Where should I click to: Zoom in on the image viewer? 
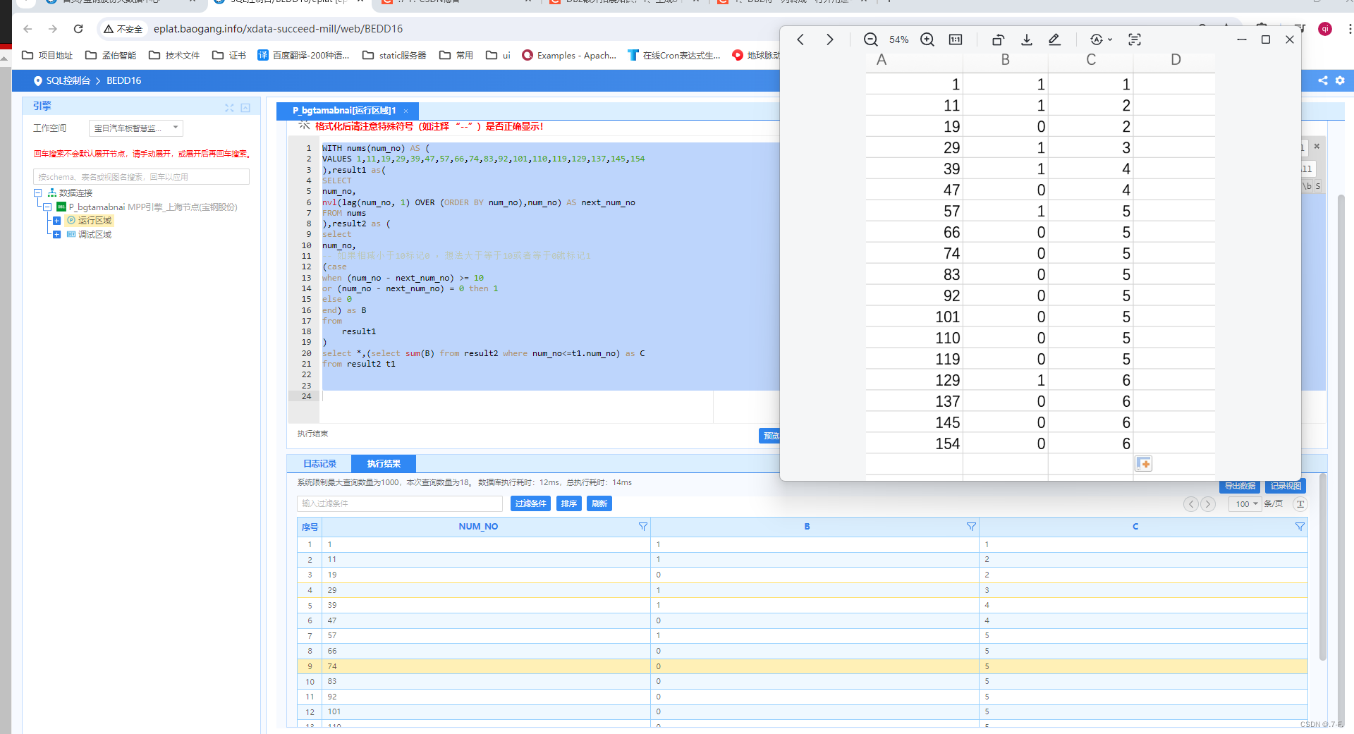pyautogui.click(x=927, y=39)
